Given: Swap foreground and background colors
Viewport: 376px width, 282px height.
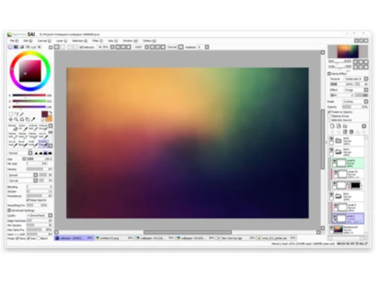Looking at the screenshot, I should click(50, 113).
